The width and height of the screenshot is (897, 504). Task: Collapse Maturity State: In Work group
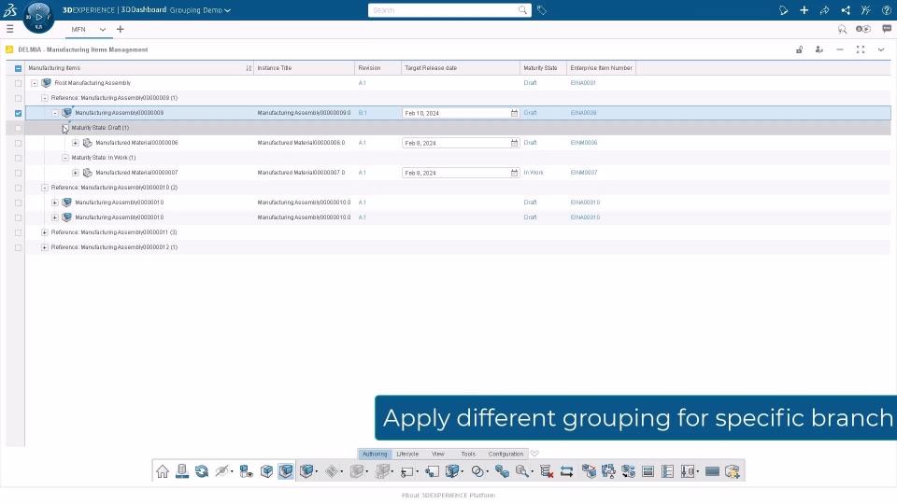(65, 158)
